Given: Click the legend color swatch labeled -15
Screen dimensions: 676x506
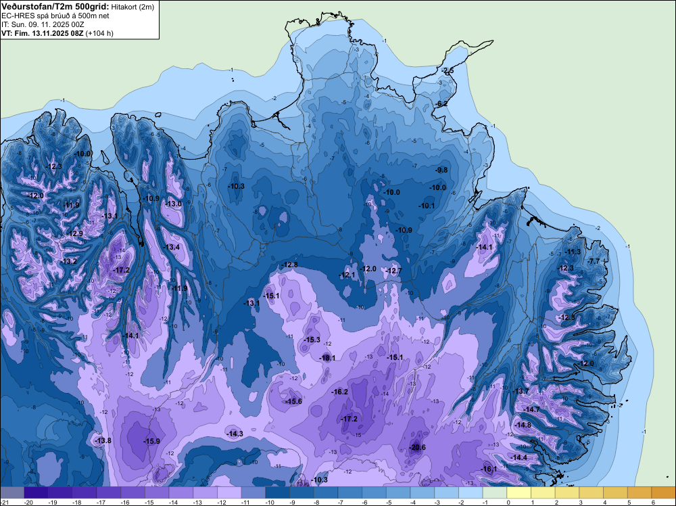Looking at the screenshot, I should 157,492.
